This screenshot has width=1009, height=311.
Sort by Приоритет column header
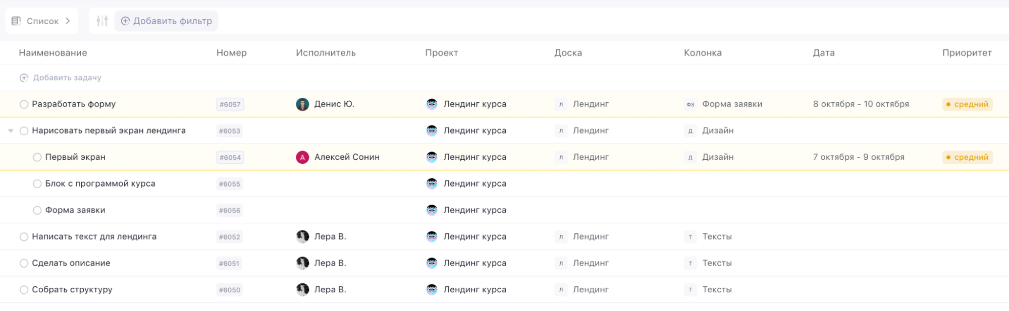(x=967, y=53)
